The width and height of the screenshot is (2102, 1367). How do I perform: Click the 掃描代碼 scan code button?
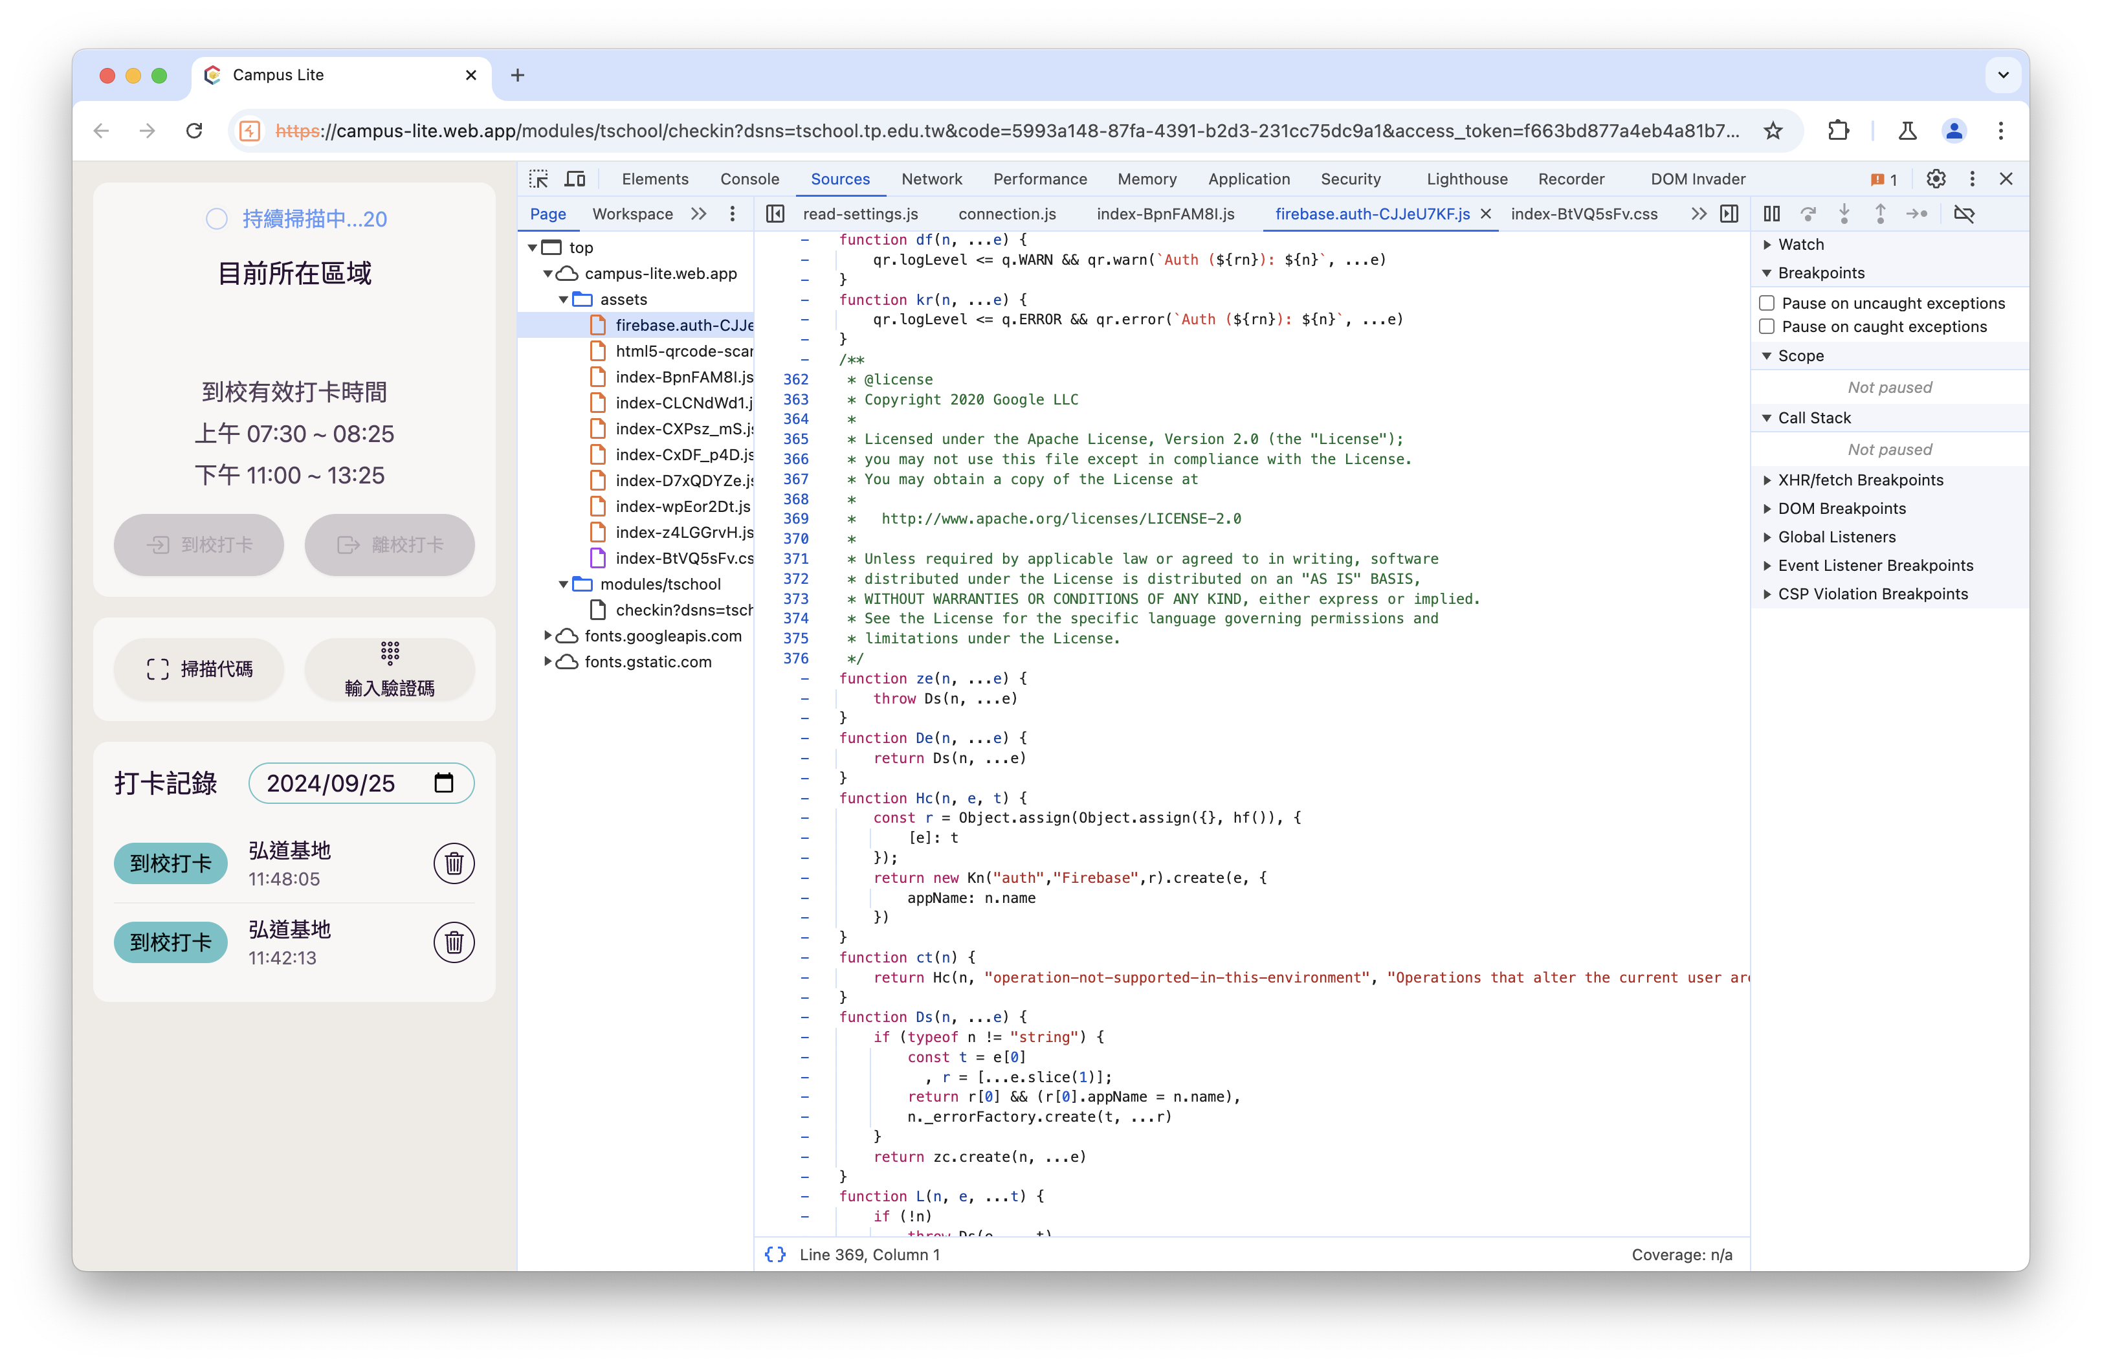[x=199, y=669]
